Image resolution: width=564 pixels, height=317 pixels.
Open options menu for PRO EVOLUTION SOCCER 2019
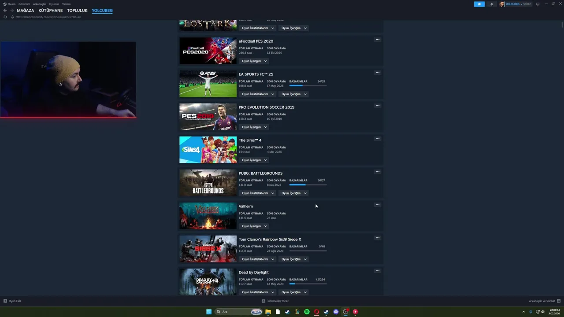click(377, 106)
